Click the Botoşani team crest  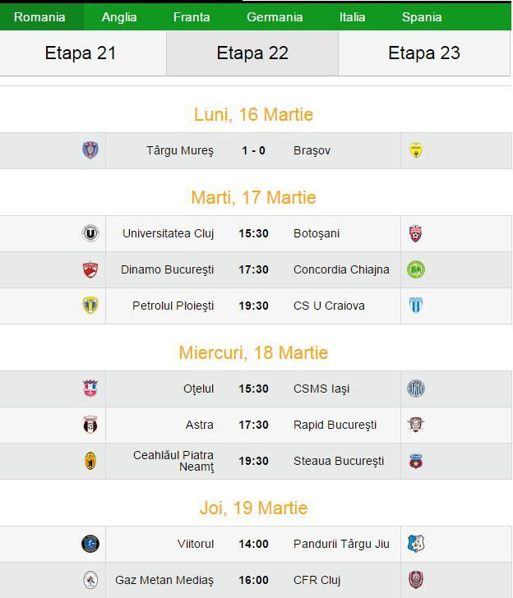(x=416, y=233)
